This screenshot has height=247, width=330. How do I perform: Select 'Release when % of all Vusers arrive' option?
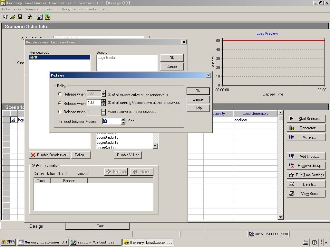coord(60,94)
